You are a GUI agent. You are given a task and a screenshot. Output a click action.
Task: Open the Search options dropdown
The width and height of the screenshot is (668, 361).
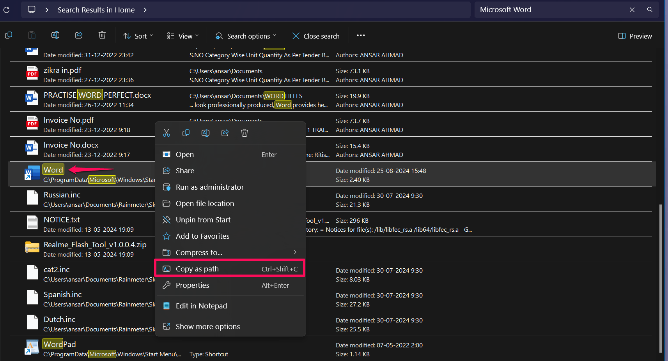pos(246,36)
